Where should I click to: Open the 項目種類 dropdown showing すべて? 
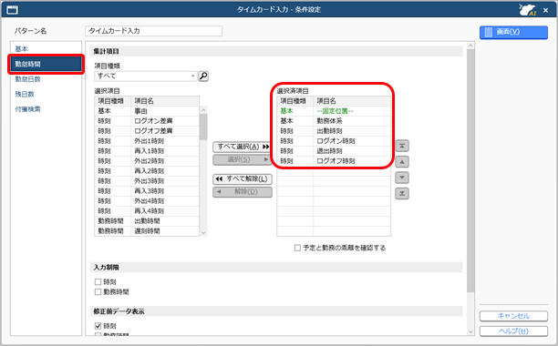click(x=146, y=76)
